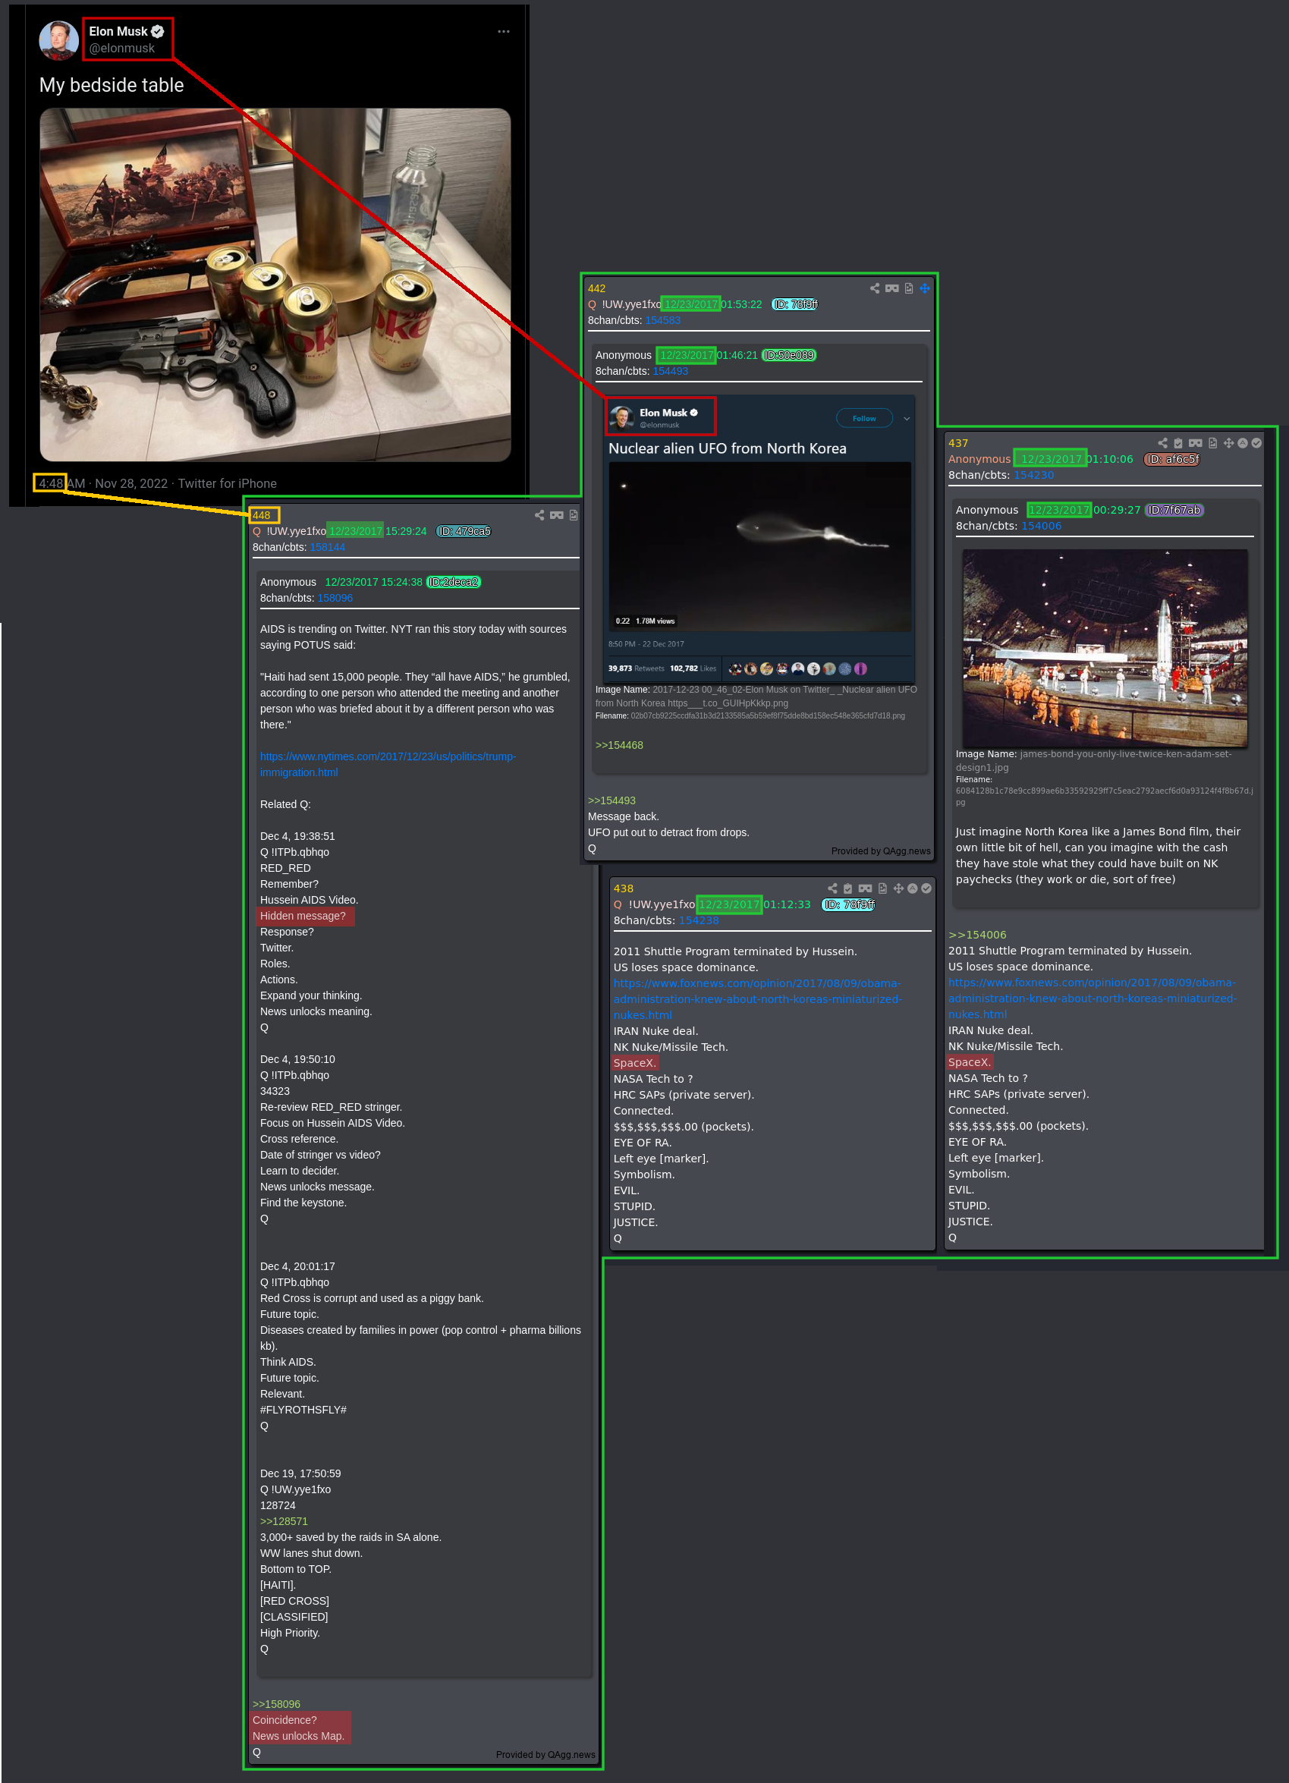Open 8chan/cbts link 154230

(1033, 475)
